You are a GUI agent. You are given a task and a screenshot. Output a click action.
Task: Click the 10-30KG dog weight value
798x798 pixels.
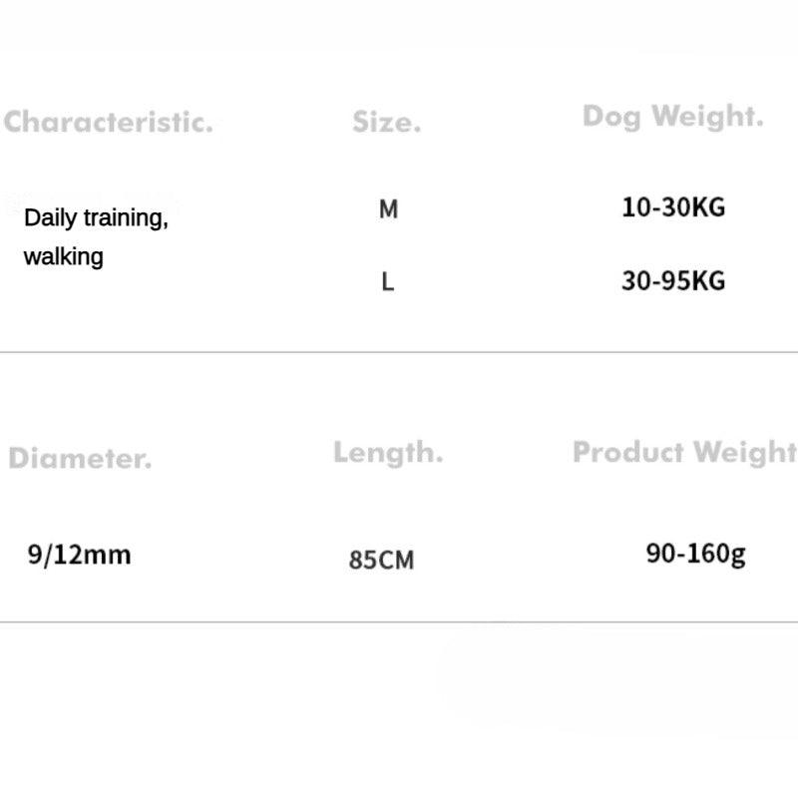click(x=673, y=208)
